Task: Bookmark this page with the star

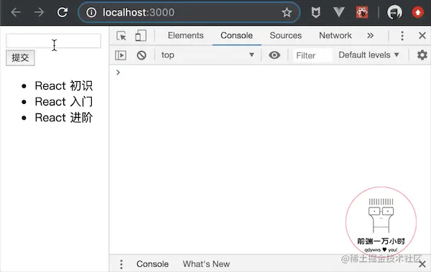Action: coord(287,12)
